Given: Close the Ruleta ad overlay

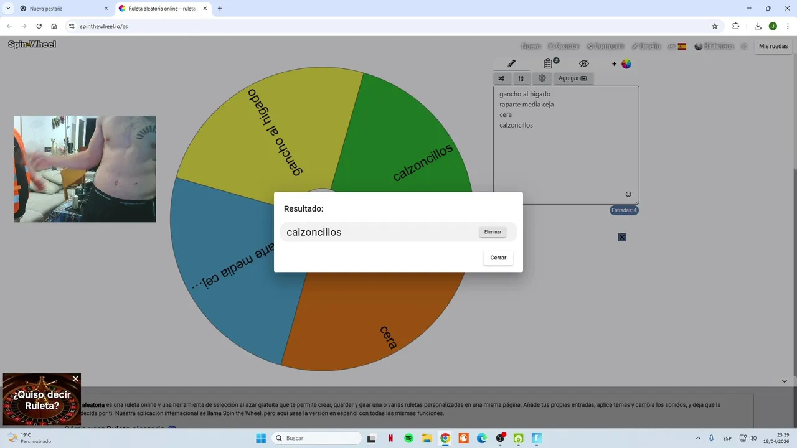Looking at the screenshot, I should point(75,378).
